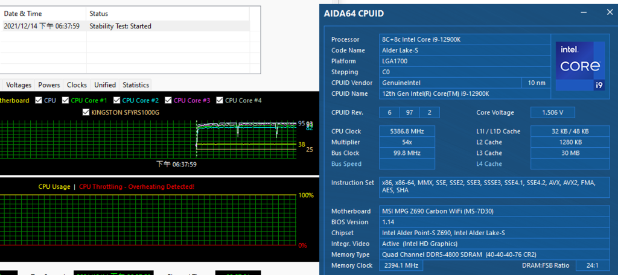The width and height of the screenshot is (618, 275).
Task: Click the Memory Clock value 2394.1 MHz
Action: coord(401,265)
